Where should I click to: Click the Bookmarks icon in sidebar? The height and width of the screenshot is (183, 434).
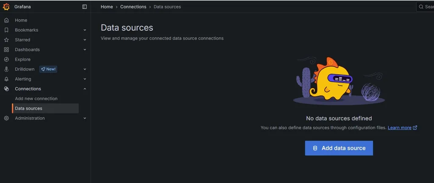point(6,30)
